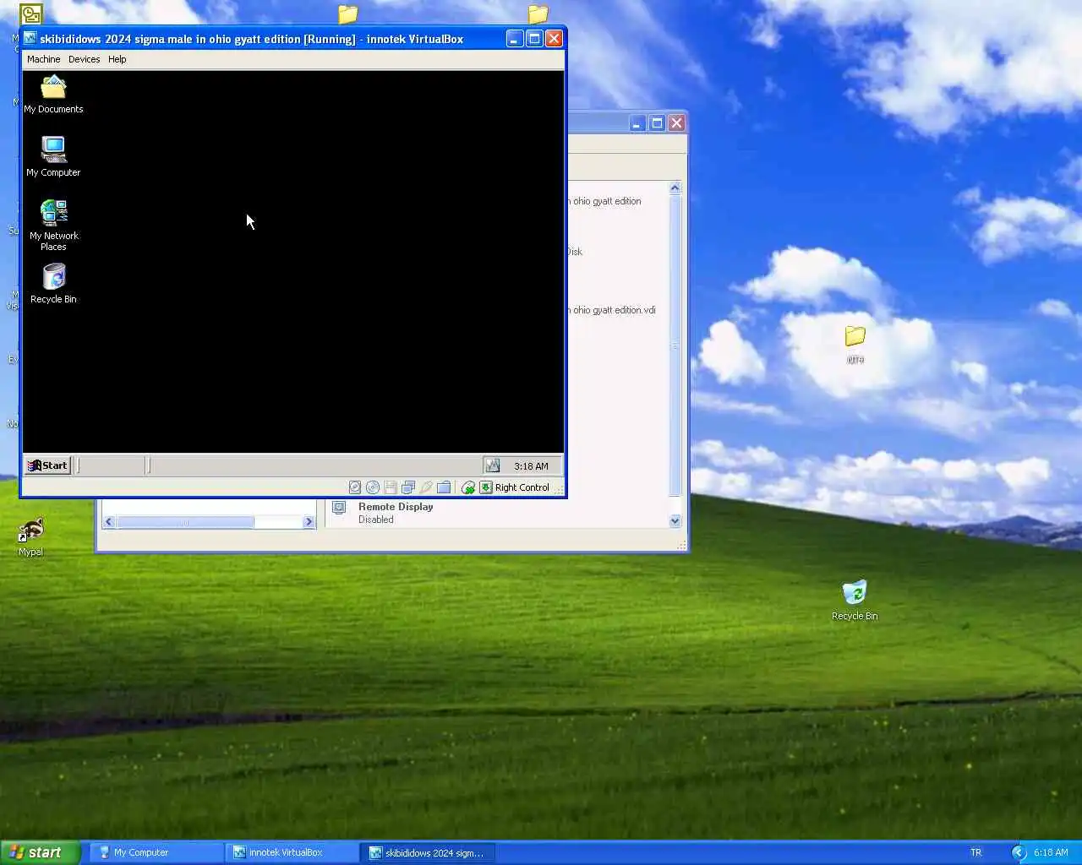Maximize the running VM window
The height and width of the screenshot is (865, 1082).
coord(534,38)
